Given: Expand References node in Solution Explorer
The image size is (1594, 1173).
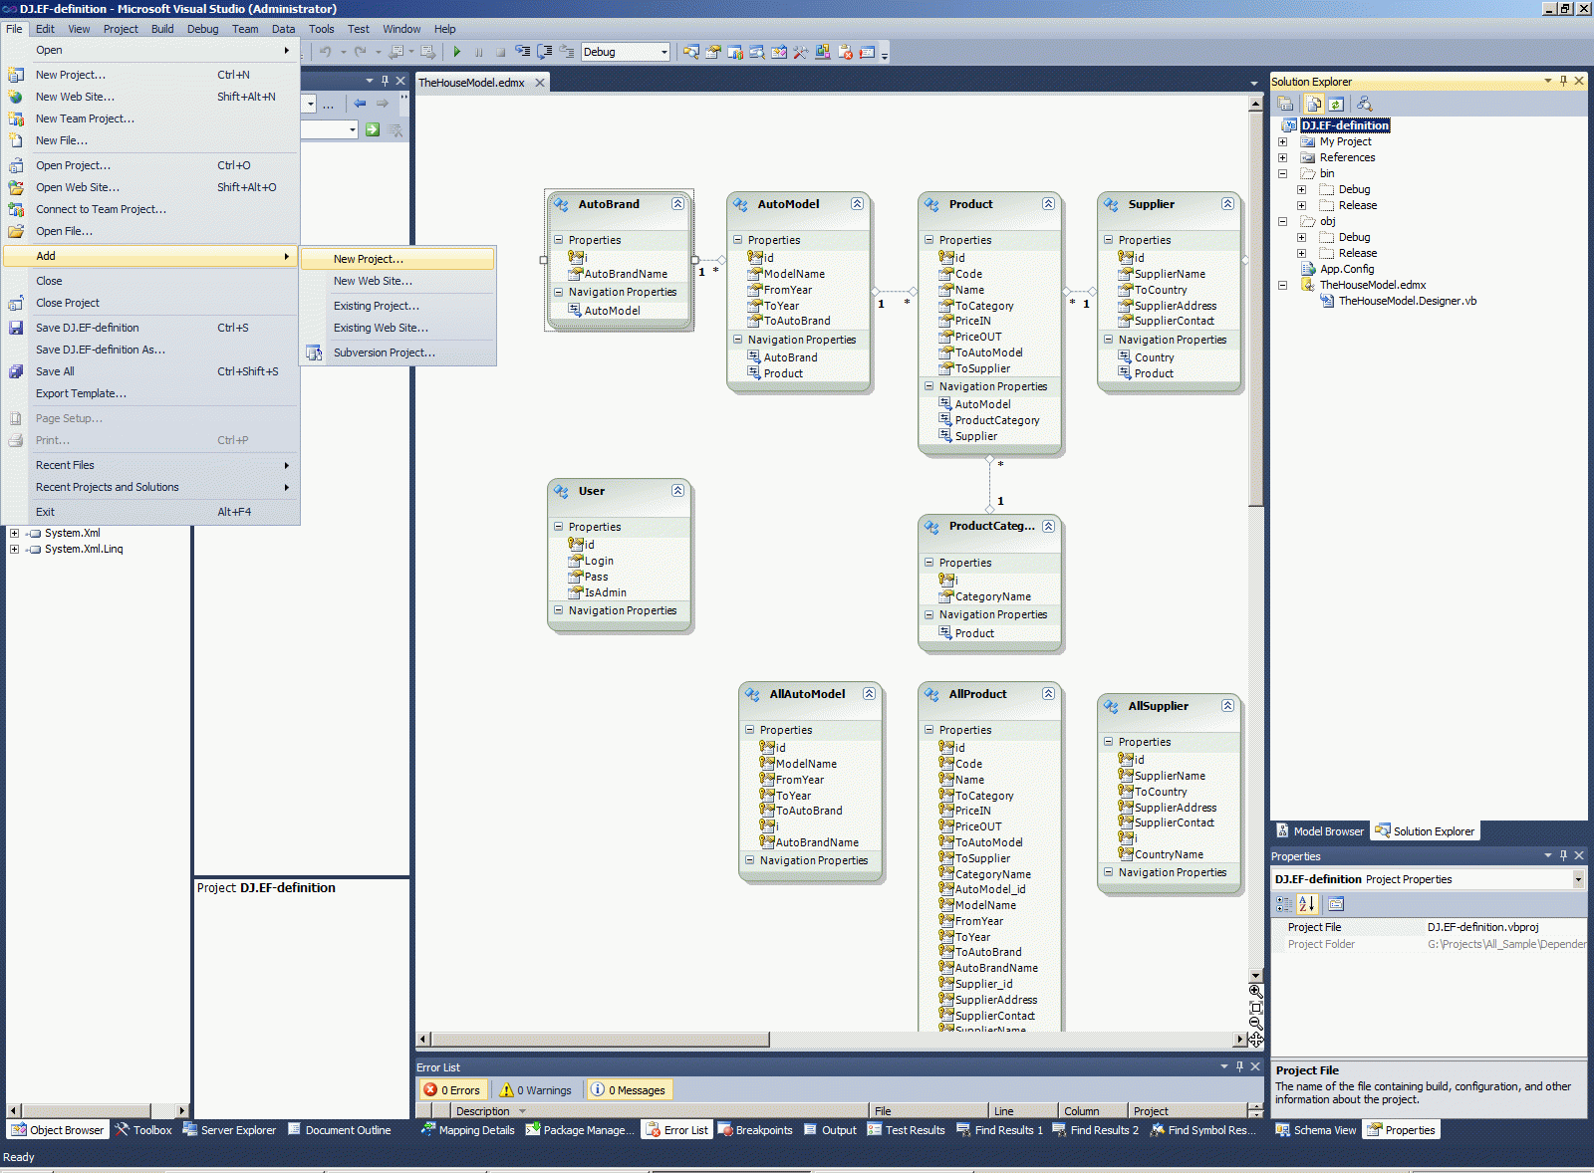Looking at the screenshot, I should [1283, 157].
